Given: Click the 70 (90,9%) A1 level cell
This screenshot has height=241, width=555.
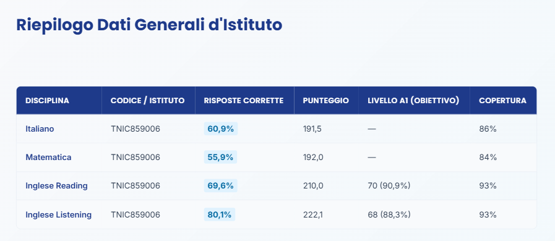Looking at the screenshot, I should (389, 186).
